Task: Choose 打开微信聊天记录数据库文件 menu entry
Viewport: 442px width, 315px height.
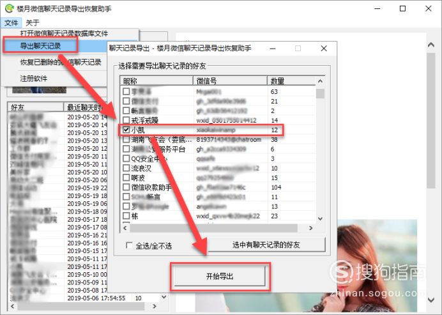Action: click(x=65, y=34)
